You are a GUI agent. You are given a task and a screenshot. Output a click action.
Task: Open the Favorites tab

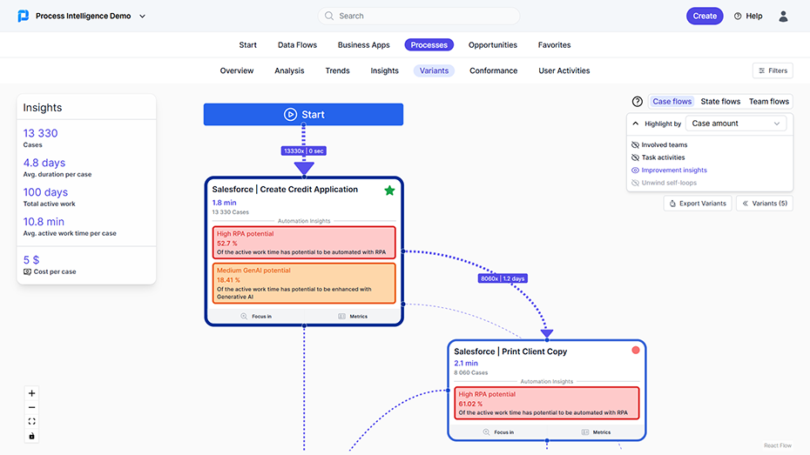coord(554,45)
